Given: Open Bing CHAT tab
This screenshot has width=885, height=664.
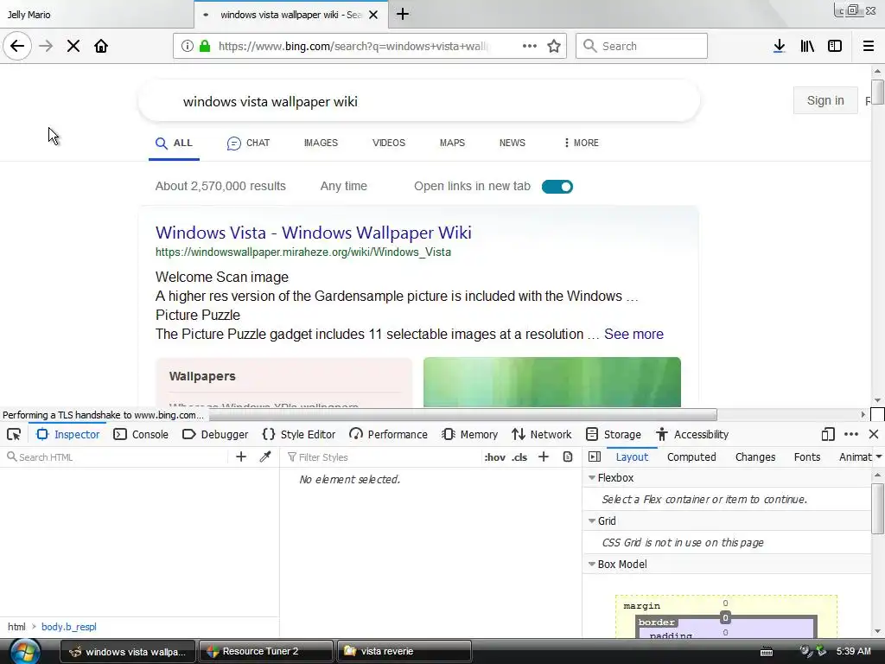Looking at the screenshot, I should [248, 143].
